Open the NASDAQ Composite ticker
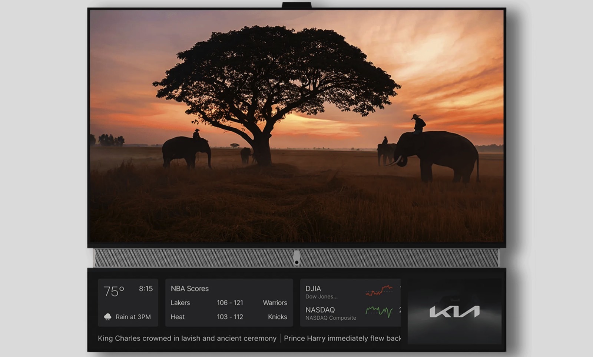Image resolution: width=593 pixels, height=357 pixels. [331, 313]
